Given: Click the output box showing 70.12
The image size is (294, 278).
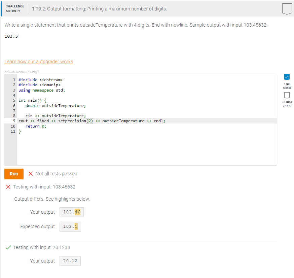Looking at the screenshot, I should [x=70, y=260].
